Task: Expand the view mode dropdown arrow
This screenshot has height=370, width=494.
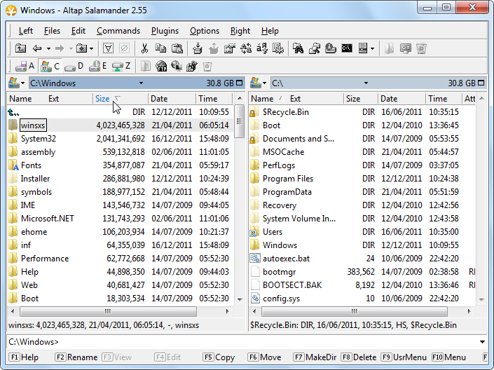Action: pyautogui.click(x=372, y=48)
